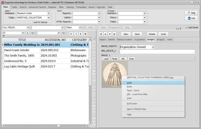
Task: Open the ALL FIELDS search dropdown
Action: [28, 27]
